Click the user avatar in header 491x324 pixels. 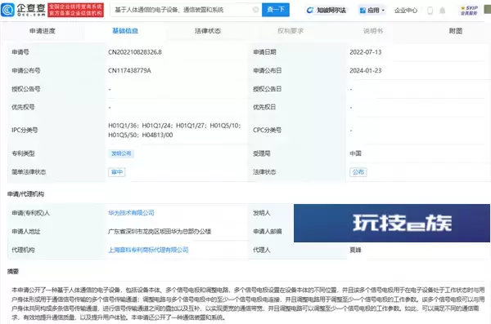[488, 9]
